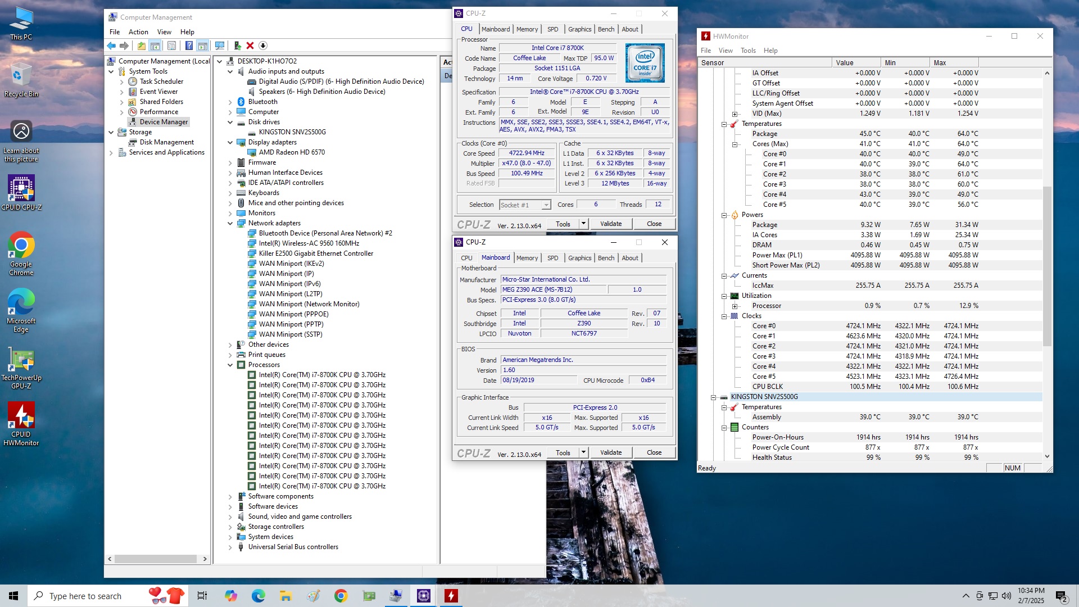
Task: Click the Intel Core i7 logo in CPU-Z
Action: (x=645, y=63)
